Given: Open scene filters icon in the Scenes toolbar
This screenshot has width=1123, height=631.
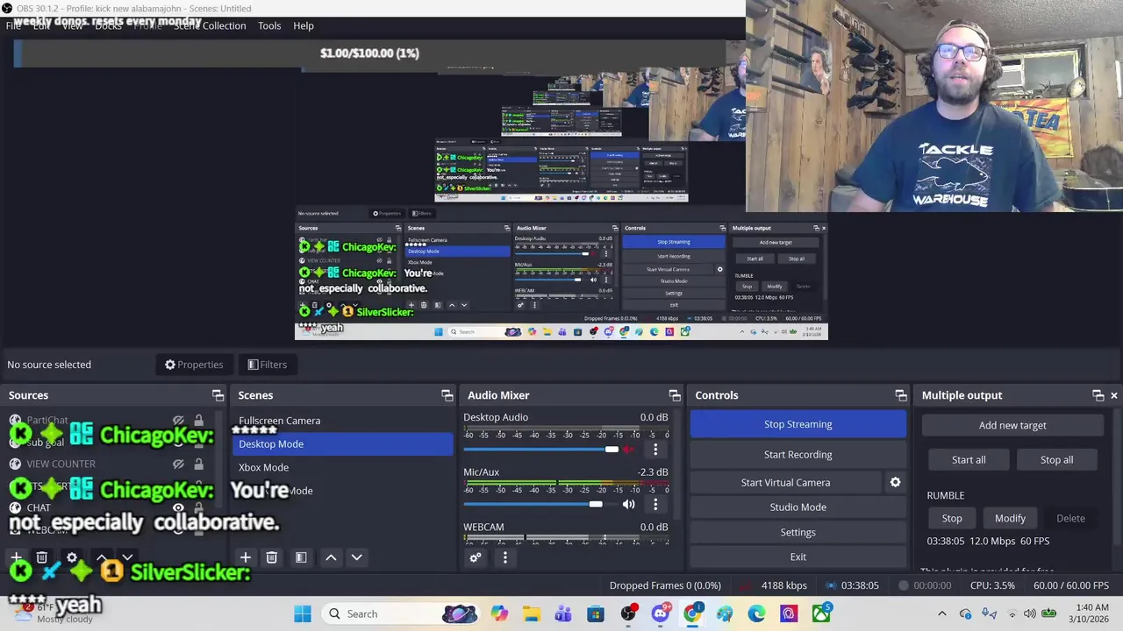Looking at the screenshot, I should tap(301, 557).
